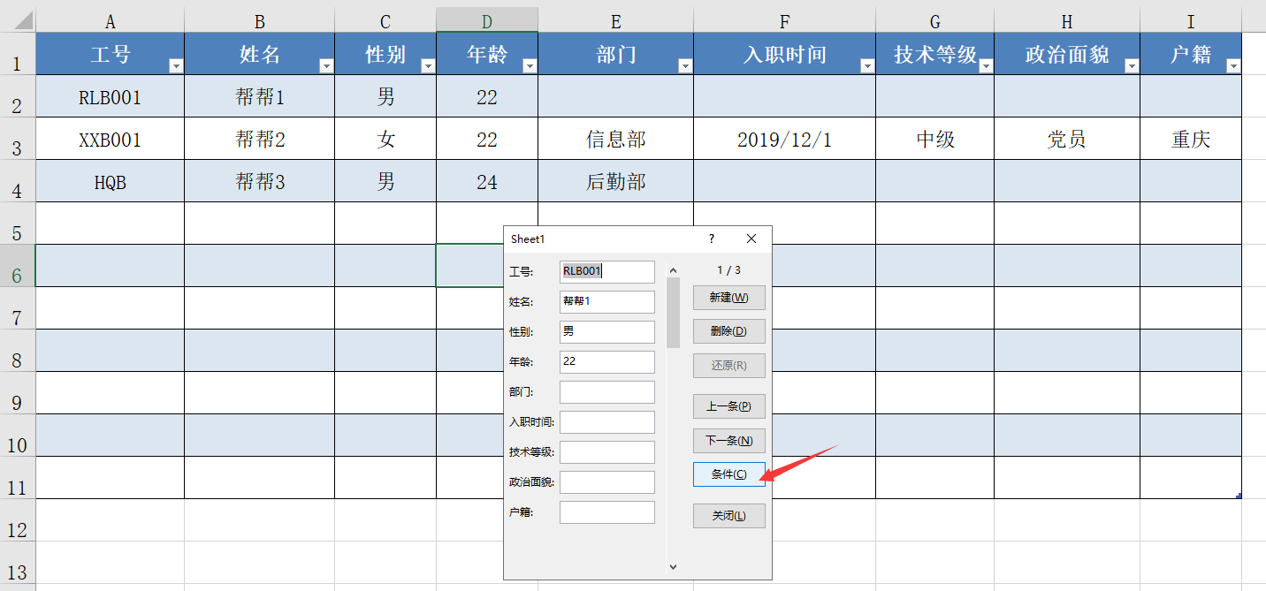The height and width of the screenshot is (591, 1266).
Task: Open the 技术等级 column filter dropdown
Action: (985, 65)
